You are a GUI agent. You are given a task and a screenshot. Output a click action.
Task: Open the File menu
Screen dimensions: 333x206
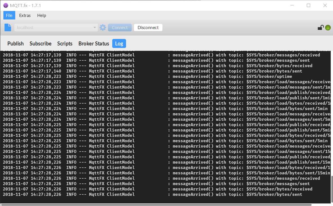[9, 15]
